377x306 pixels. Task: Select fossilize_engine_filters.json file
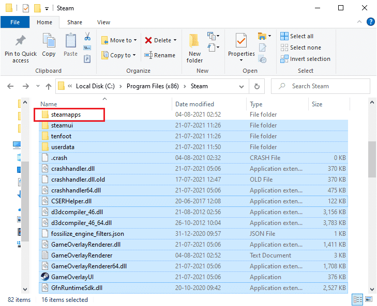193,234
